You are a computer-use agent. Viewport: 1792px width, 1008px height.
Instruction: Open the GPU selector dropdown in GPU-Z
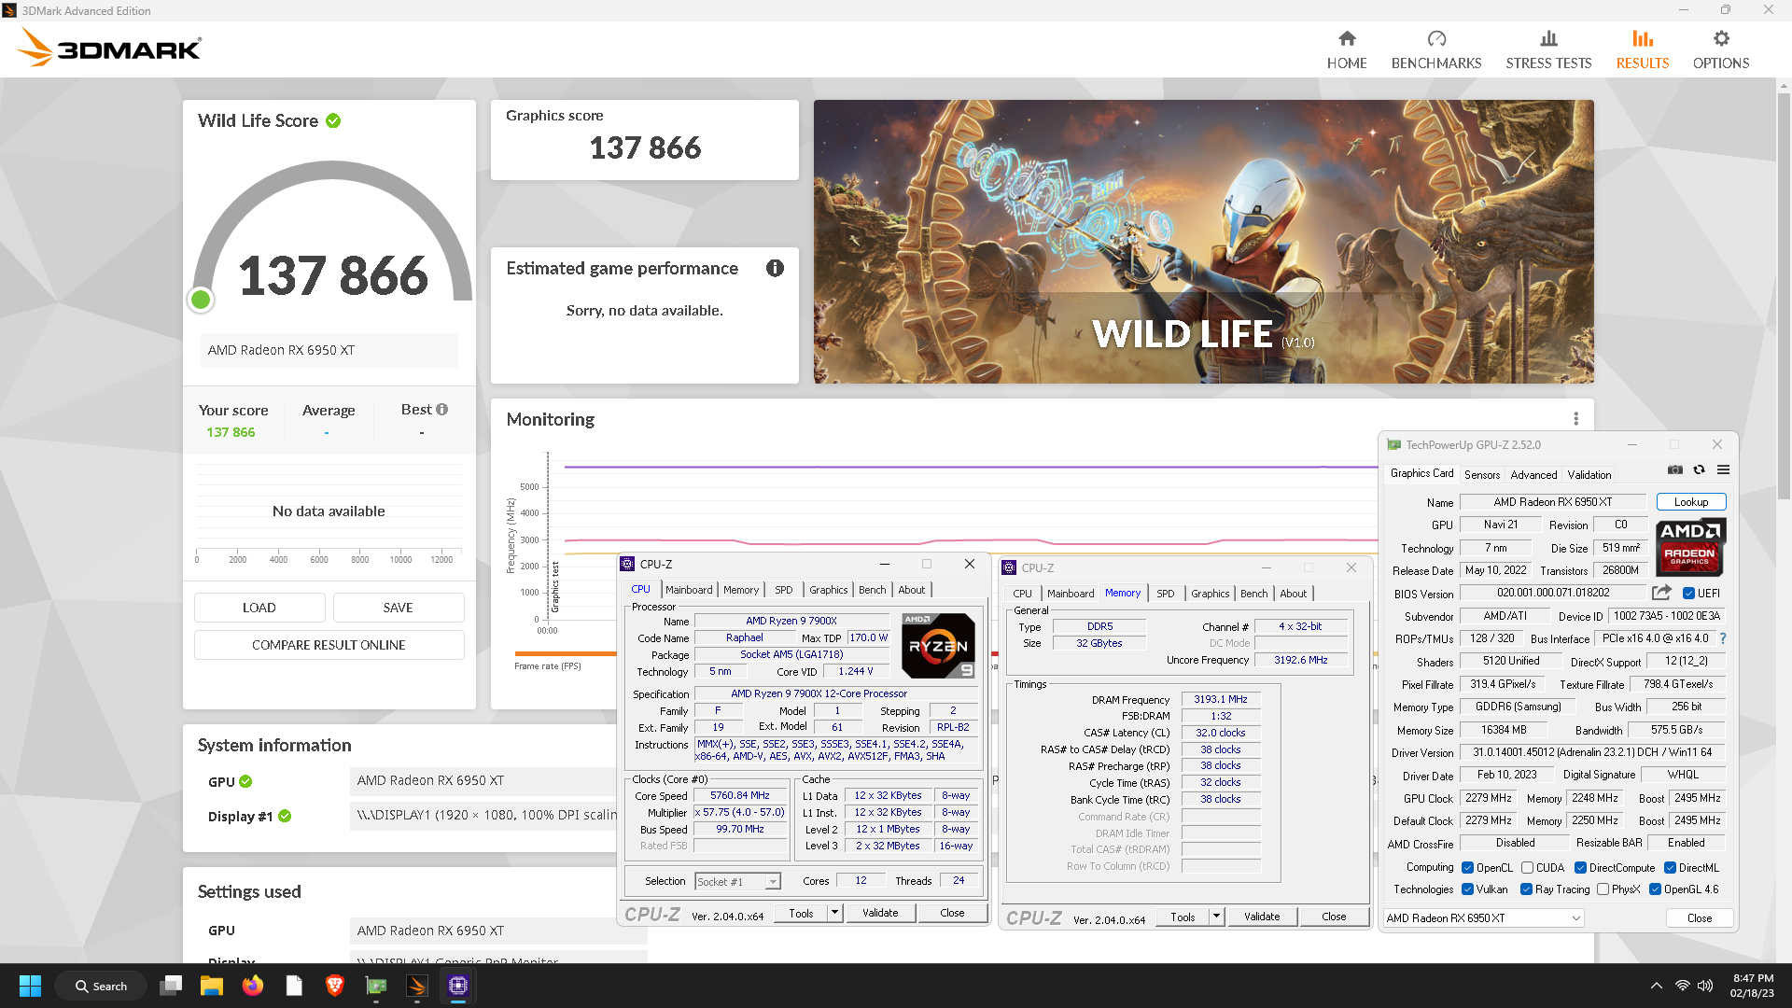tap(1483, 918)
